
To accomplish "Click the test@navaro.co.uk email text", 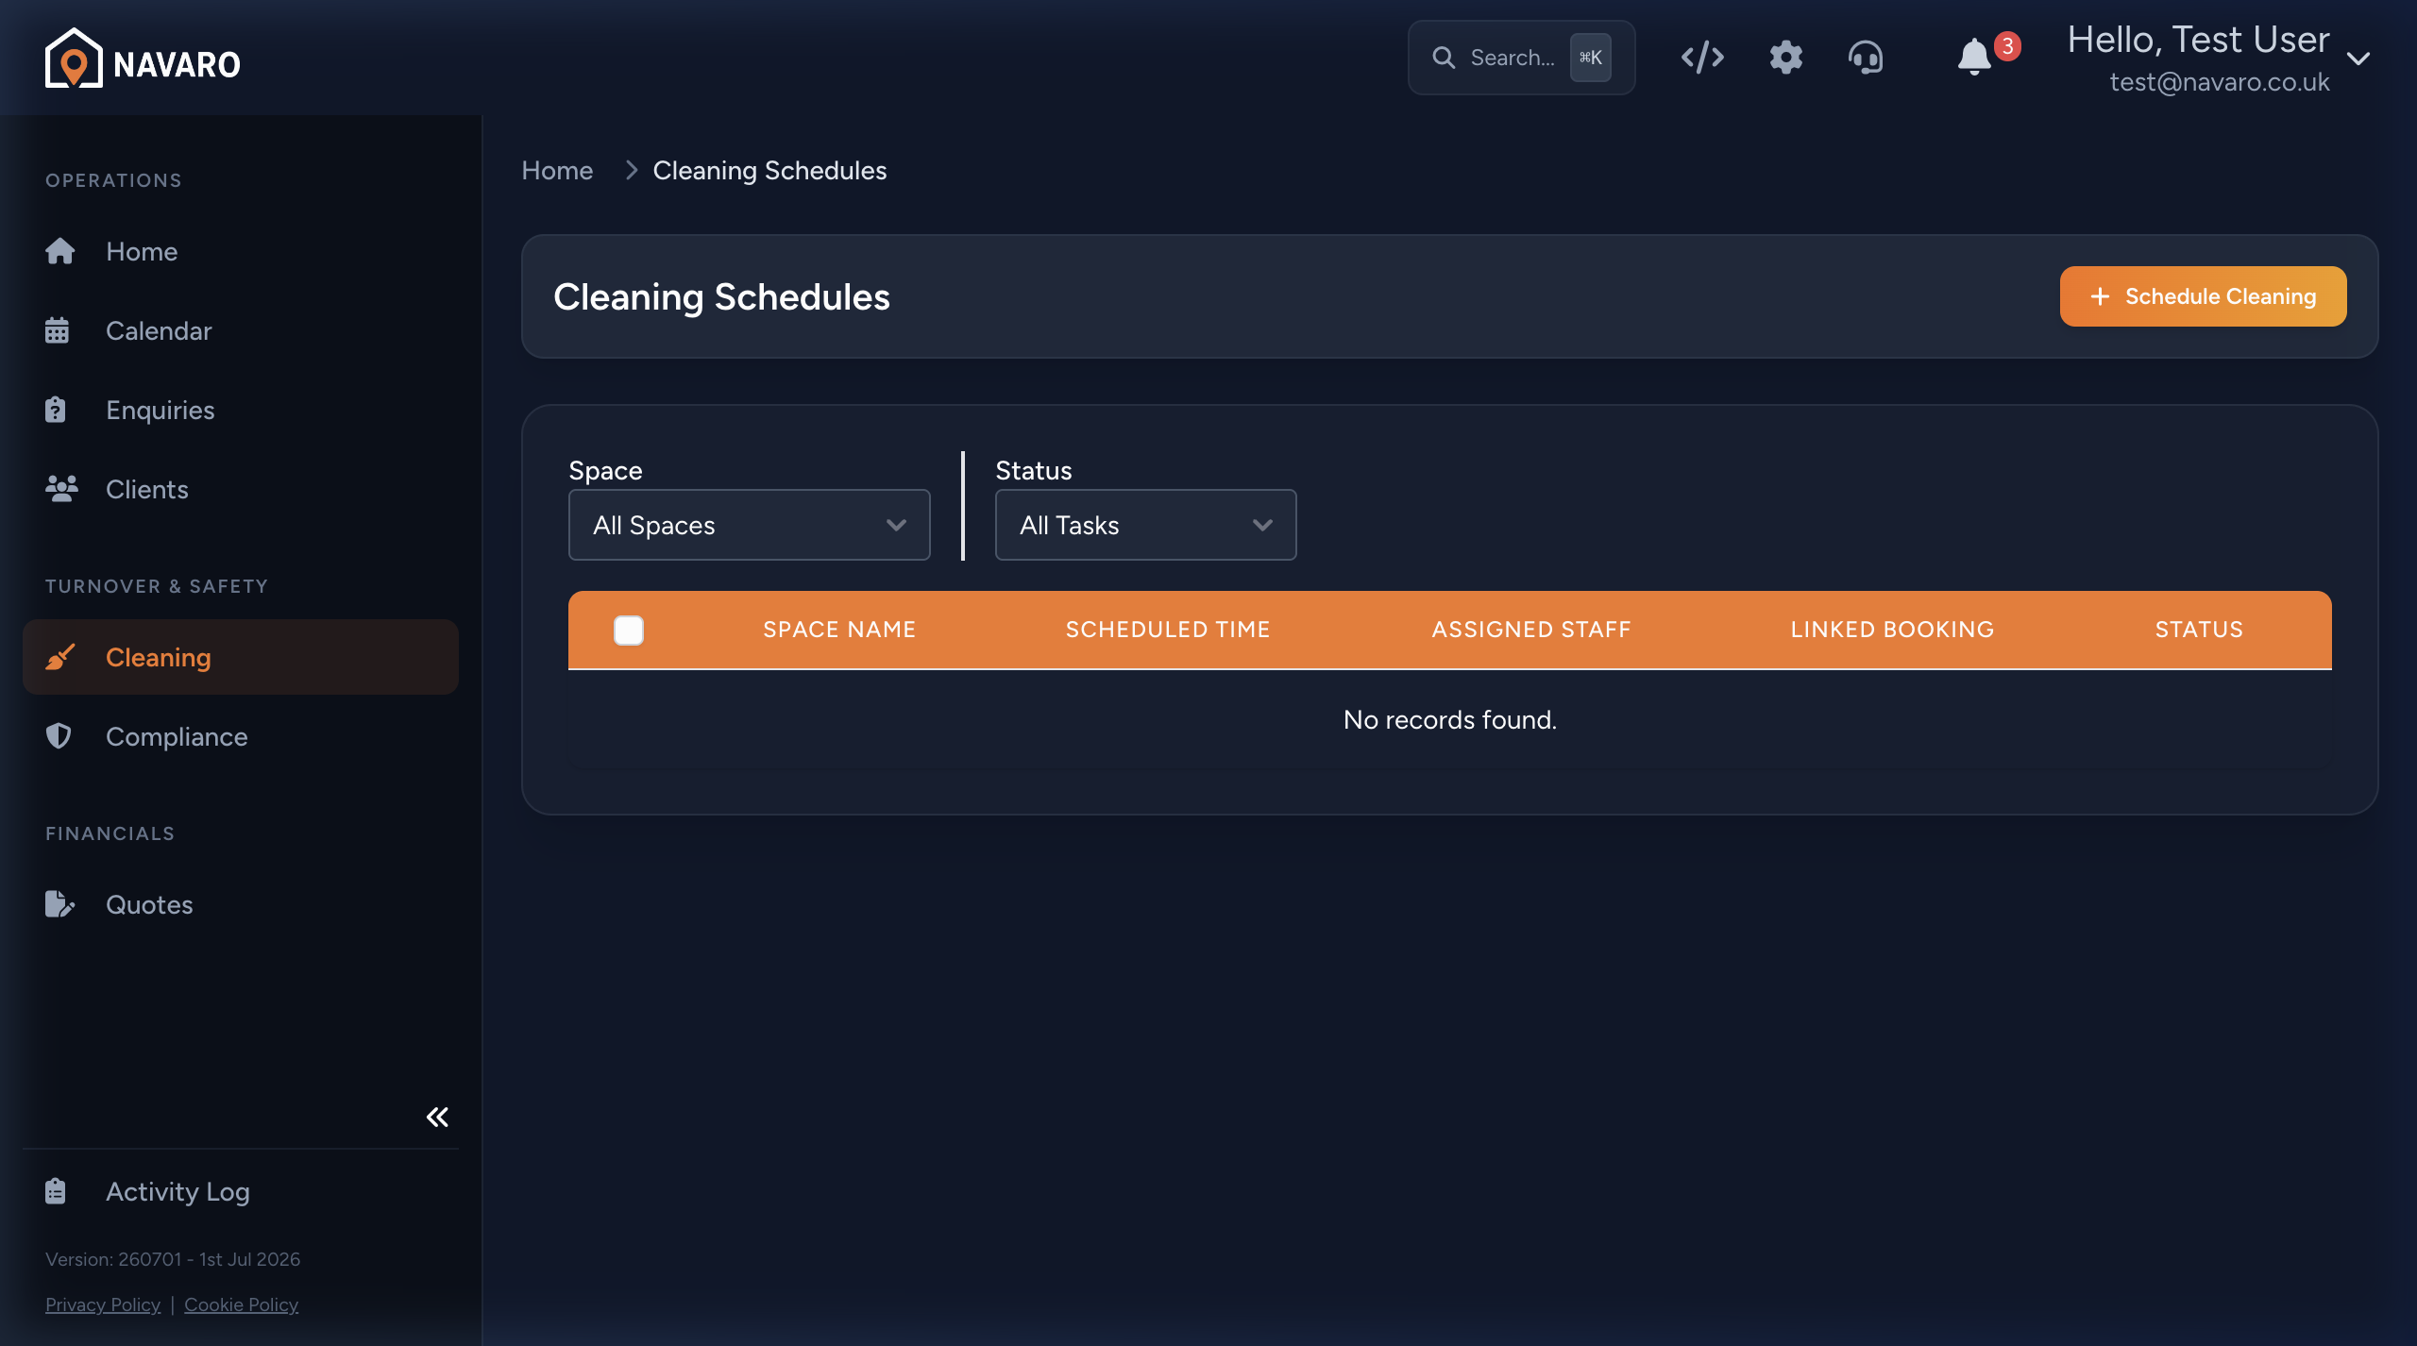I will (2220, 82).
